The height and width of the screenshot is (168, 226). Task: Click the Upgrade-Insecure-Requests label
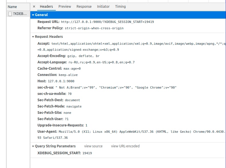tap(61, 125)
